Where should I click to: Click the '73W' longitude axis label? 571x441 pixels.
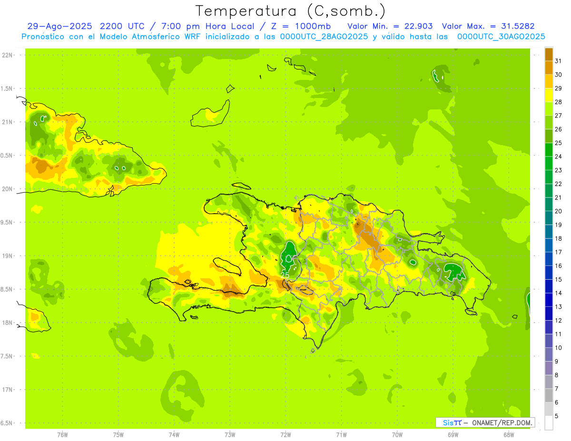coord(230,435)
